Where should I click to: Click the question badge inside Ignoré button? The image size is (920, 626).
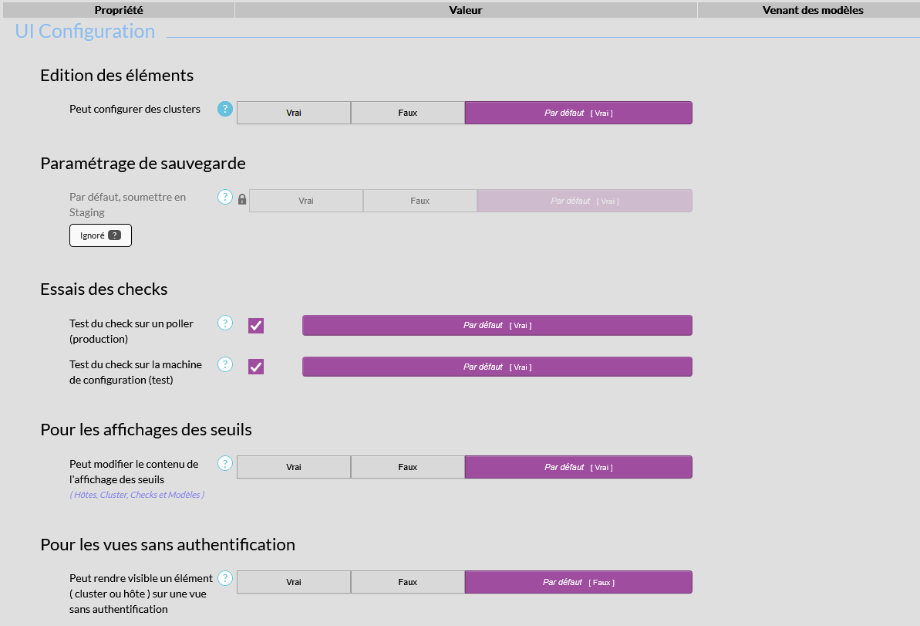[114, 235]
